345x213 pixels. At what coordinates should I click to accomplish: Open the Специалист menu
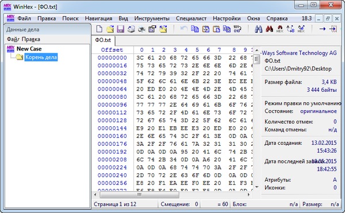(x=191, y=18)
